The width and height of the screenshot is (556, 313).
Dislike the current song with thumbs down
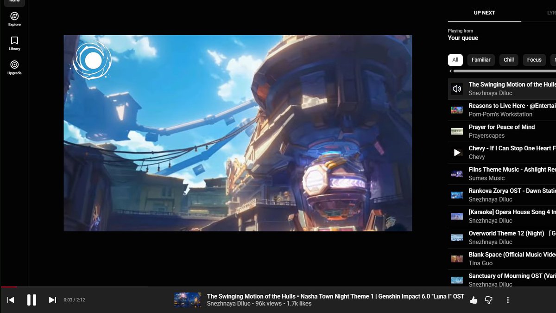coord(488,300)
